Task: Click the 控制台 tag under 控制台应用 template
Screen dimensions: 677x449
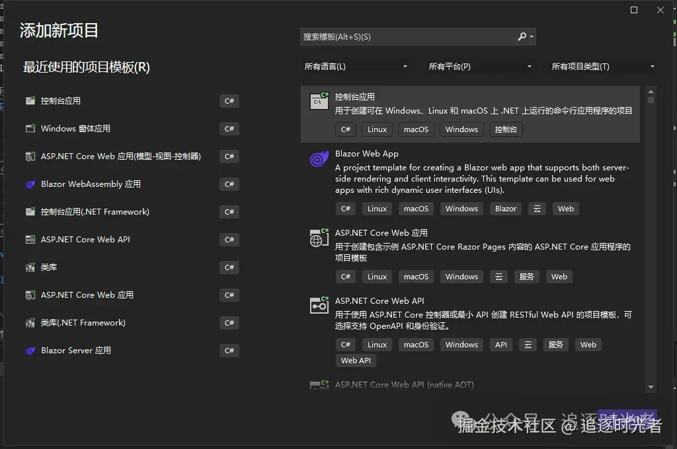Action: click(x=506, y=129)
